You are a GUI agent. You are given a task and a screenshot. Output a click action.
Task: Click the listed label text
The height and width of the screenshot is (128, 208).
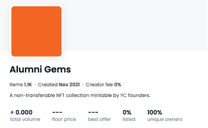click(x=129, y=119)
